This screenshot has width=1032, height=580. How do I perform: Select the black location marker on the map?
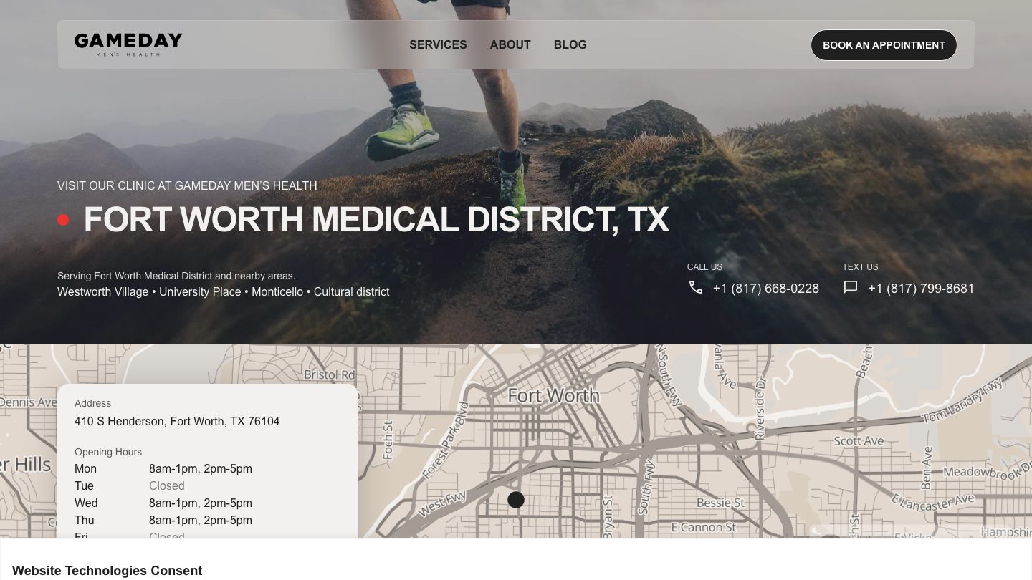point(516,500)
